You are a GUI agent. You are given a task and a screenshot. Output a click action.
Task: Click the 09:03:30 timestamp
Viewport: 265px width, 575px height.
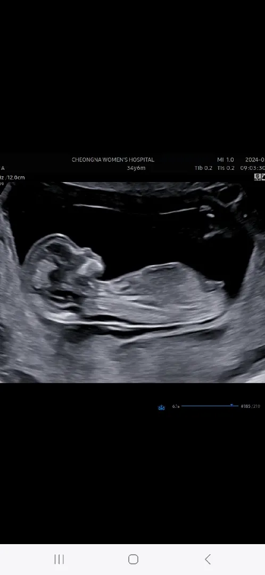point(253,168)
